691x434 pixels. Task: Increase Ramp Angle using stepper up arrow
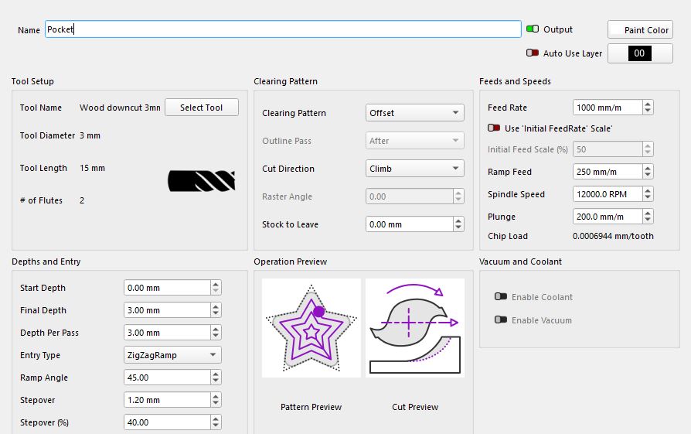click(x=216, y=374)
